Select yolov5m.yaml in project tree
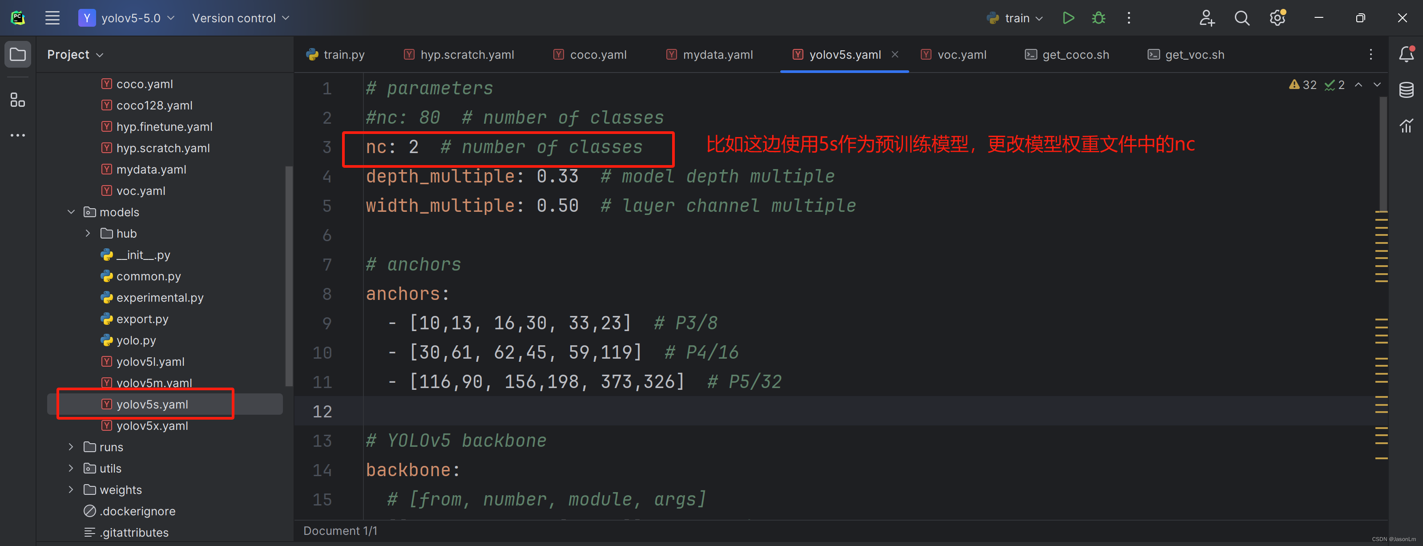The width and height of the screenshot is (1423, 546). tap(154, 382)
